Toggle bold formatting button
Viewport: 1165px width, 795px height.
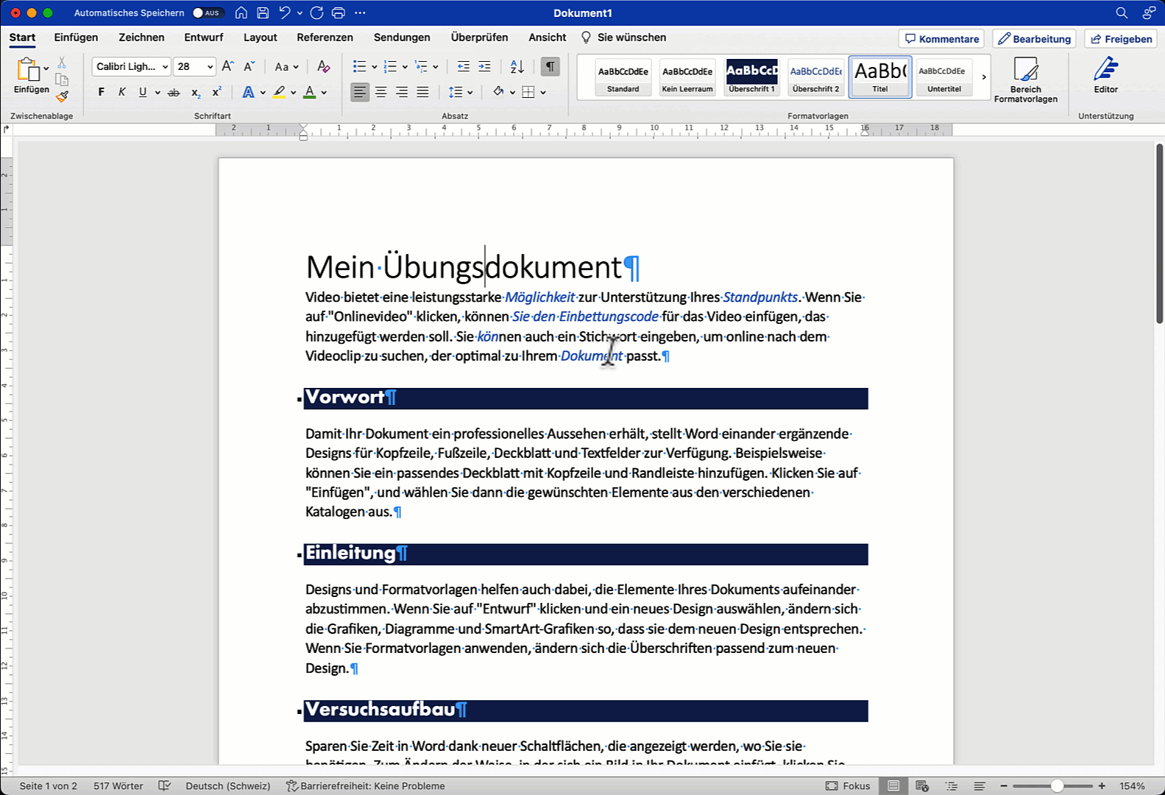102,93
